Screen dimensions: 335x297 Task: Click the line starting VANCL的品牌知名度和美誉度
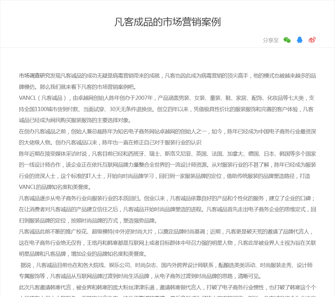[56, 187]
